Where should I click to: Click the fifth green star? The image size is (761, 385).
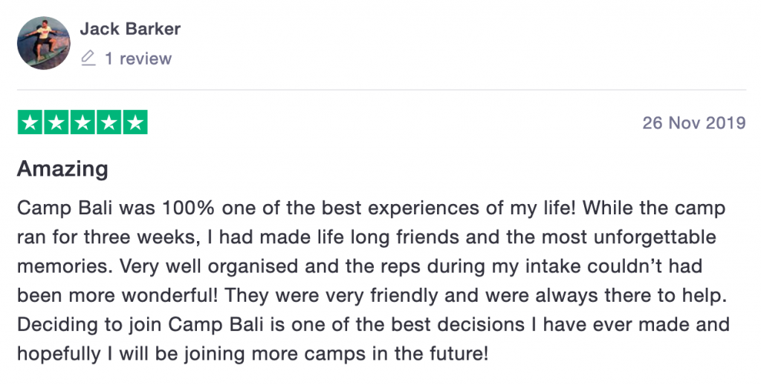click(135, 122)
